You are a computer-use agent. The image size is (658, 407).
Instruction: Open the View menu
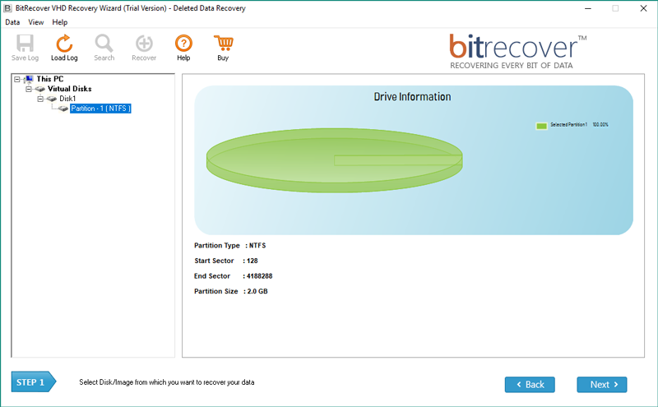[x=36, y=22]
